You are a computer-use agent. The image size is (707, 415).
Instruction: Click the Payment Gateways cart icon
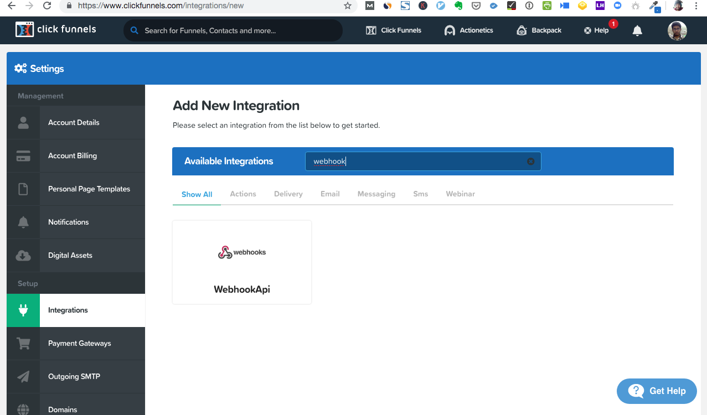click(23, 343)
